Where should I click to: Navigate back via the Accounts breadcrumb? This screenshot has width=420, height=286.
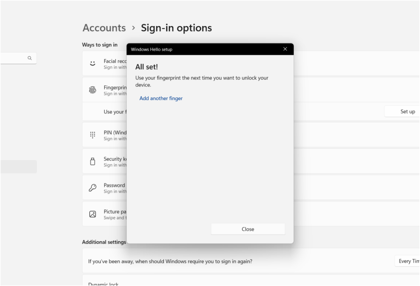(x=104, y=28)
